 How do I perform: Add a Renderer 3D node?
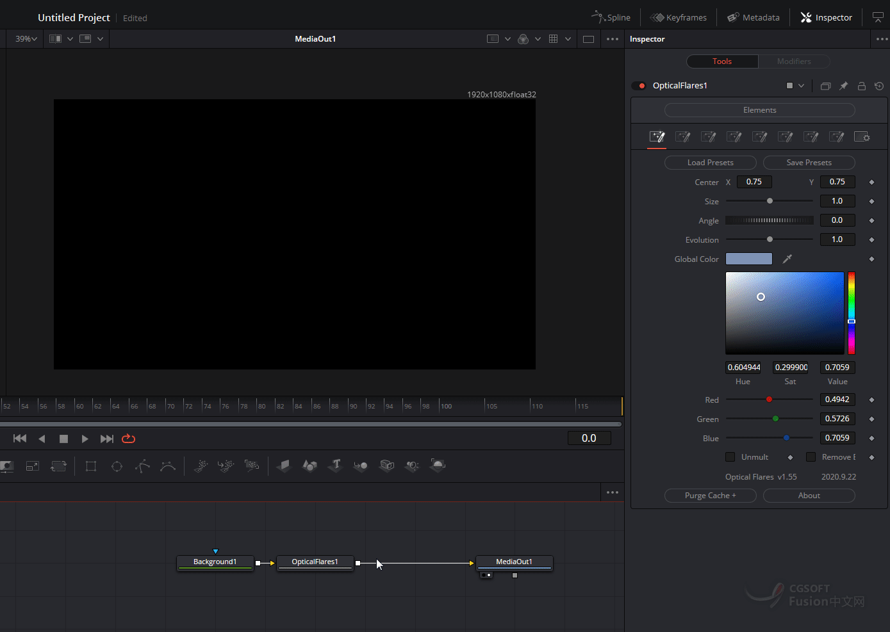click(438, 465)
